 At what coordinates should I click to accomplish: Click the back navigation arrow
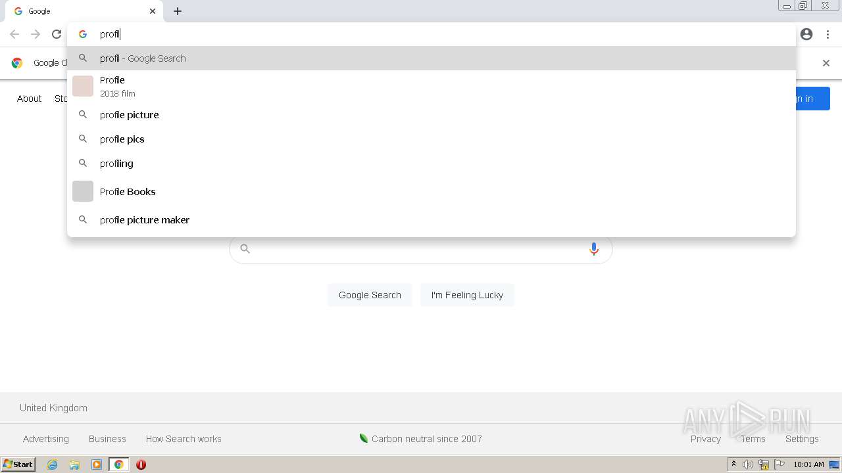[14, 34]
